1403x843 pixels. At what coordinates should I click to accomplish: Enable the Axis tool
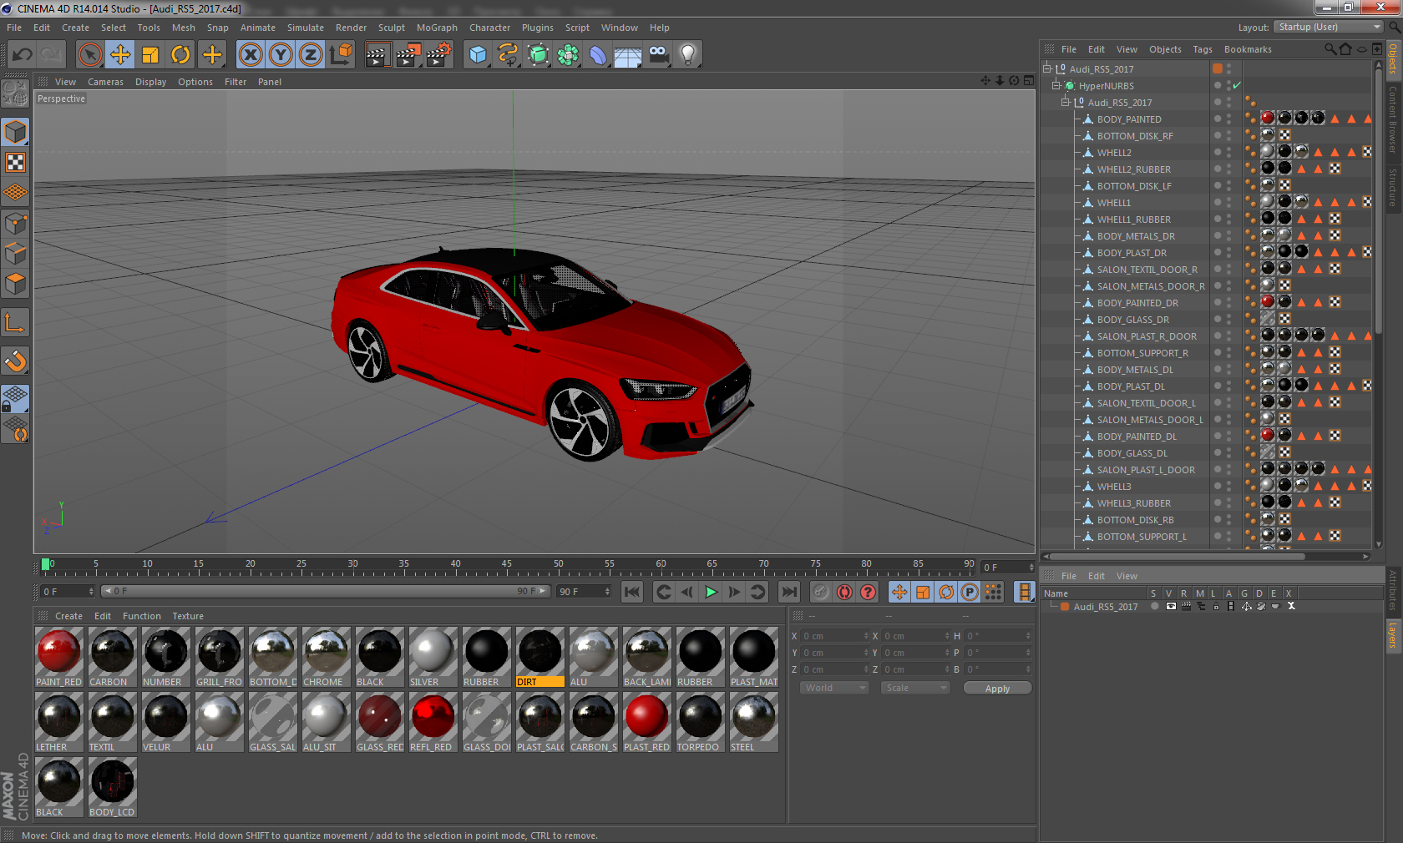pos(16,322)
